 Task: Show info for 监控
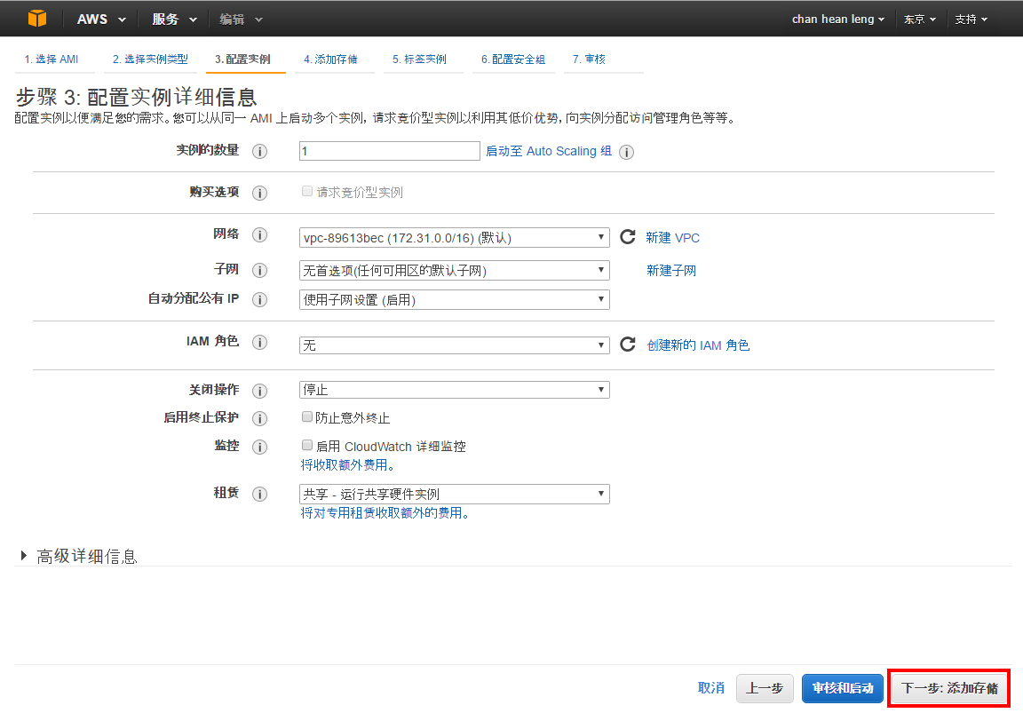[x=259, y=447]
